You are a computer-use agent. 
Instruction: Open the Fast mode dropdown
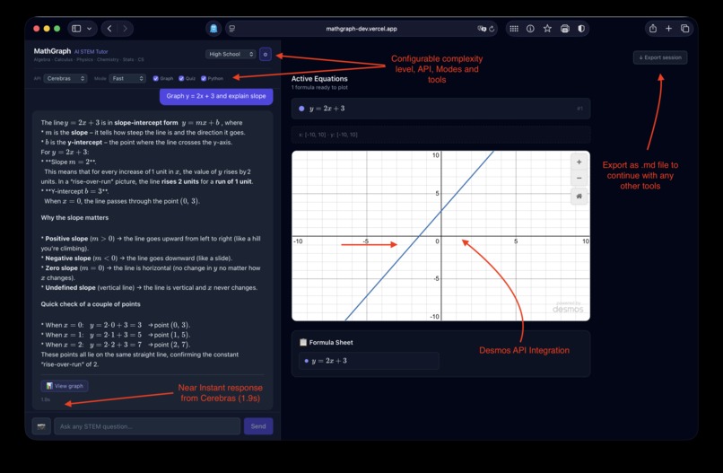(x=127, y=78)
